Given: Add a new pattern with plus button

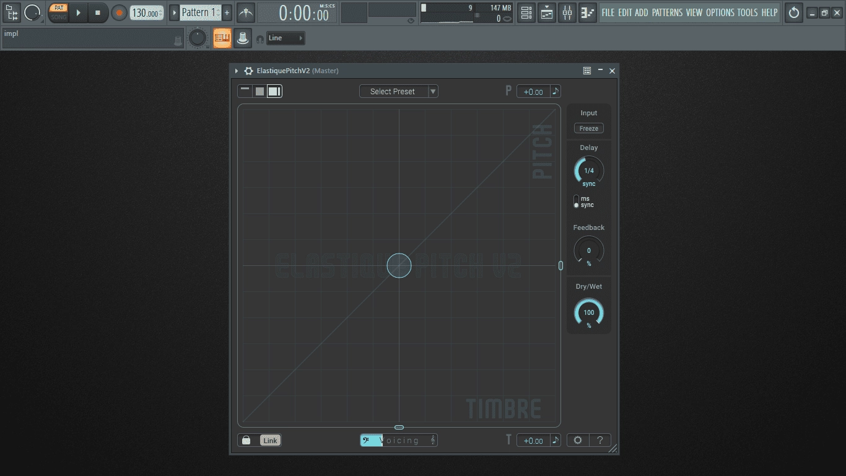Looking at the screenshot, I should (227, 12).
